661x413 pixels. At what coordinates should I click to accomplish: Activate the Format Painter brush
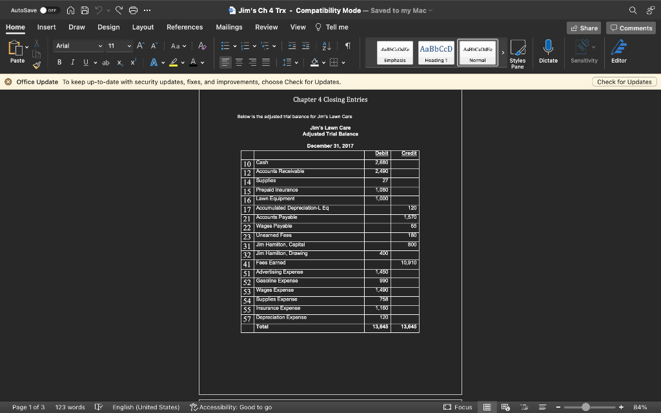(37, 65)
